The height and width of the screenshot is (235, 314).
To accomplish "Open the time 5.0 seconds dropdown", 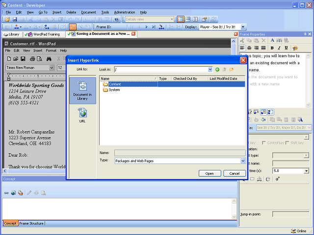I will click(x=306, y=171).
